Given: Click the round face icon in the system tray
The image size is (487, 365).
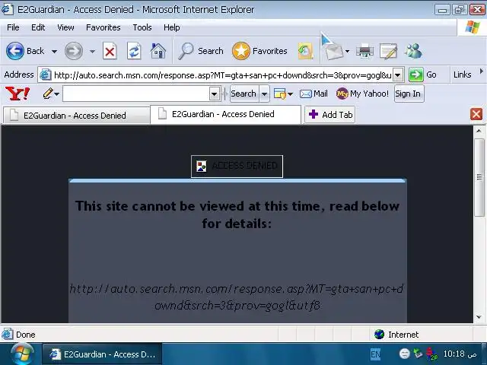Looking at the screenshot, I should [x=404, y=354].
